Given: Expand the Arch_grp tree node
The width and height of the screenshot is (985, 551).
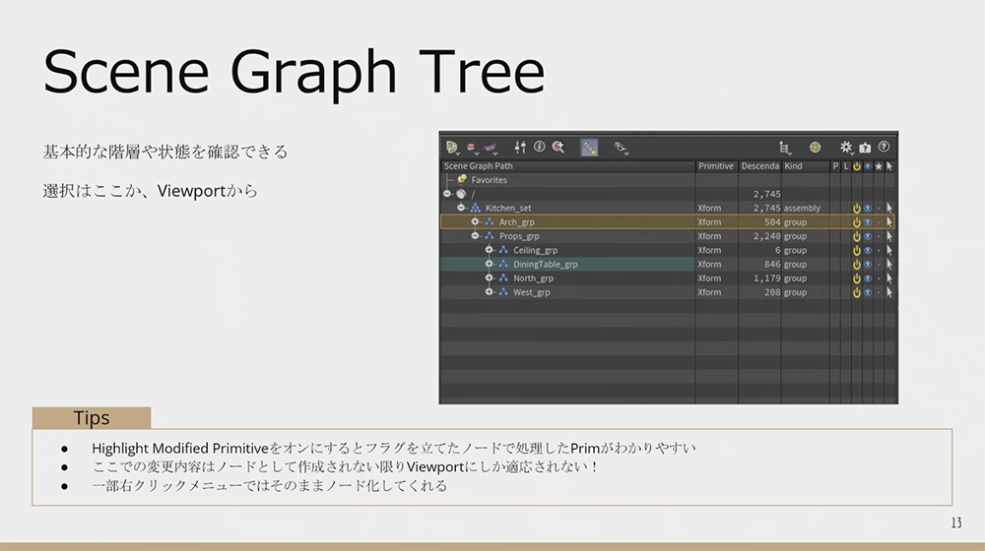Looking at the screenshot, I should point(475,222).
